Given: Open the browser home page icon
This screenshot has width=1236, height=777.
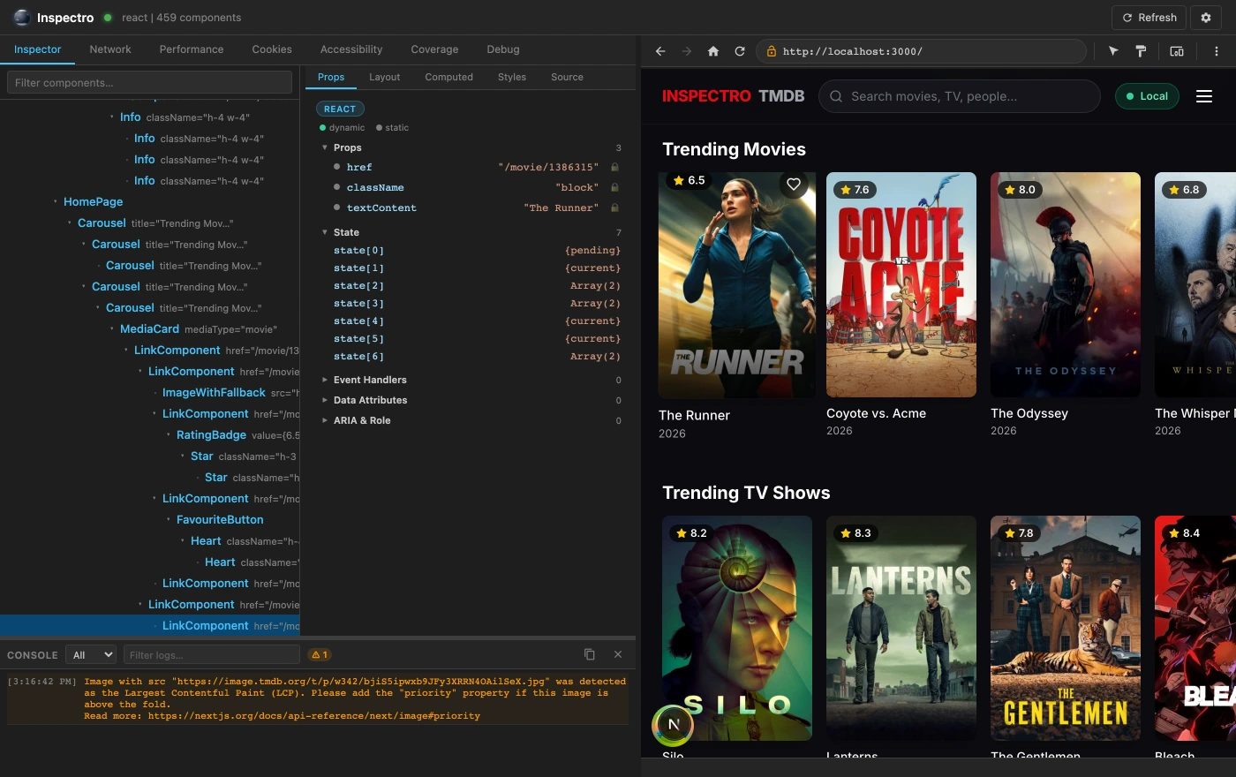Looking at the screenshot, I should 713,51.
